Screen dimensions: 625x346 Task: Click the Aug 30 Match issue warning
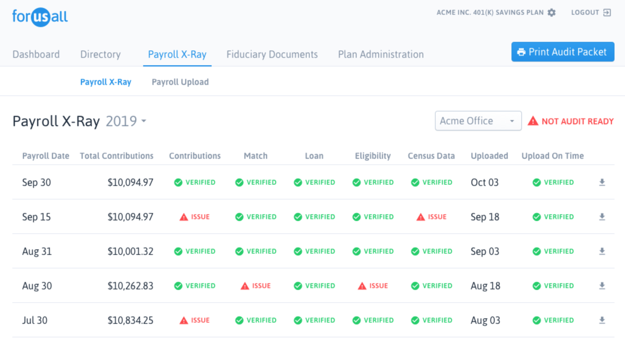[255, 286]
